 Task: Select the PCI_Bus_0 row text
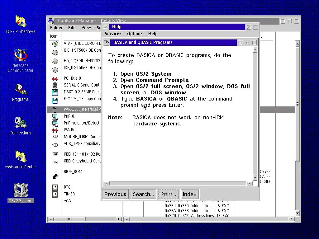(x=72, y=78)
